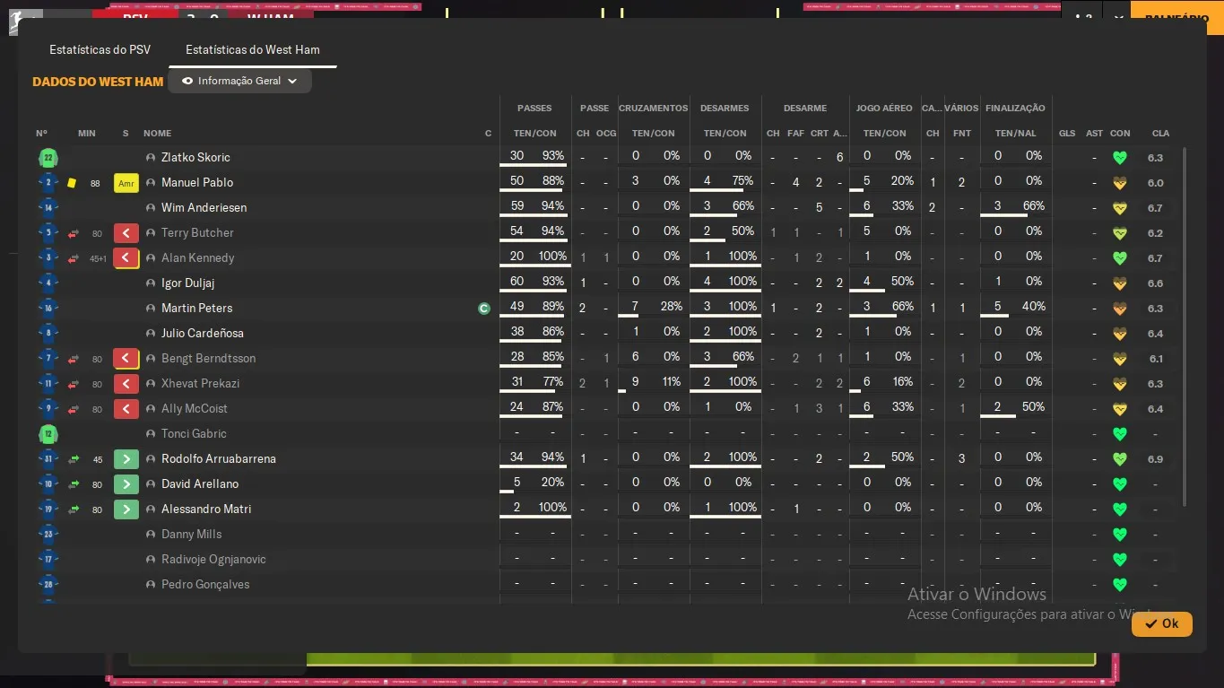Sort by the FNT column header
The width and height of the screenshot is (1224, 688).
[962, 134]
